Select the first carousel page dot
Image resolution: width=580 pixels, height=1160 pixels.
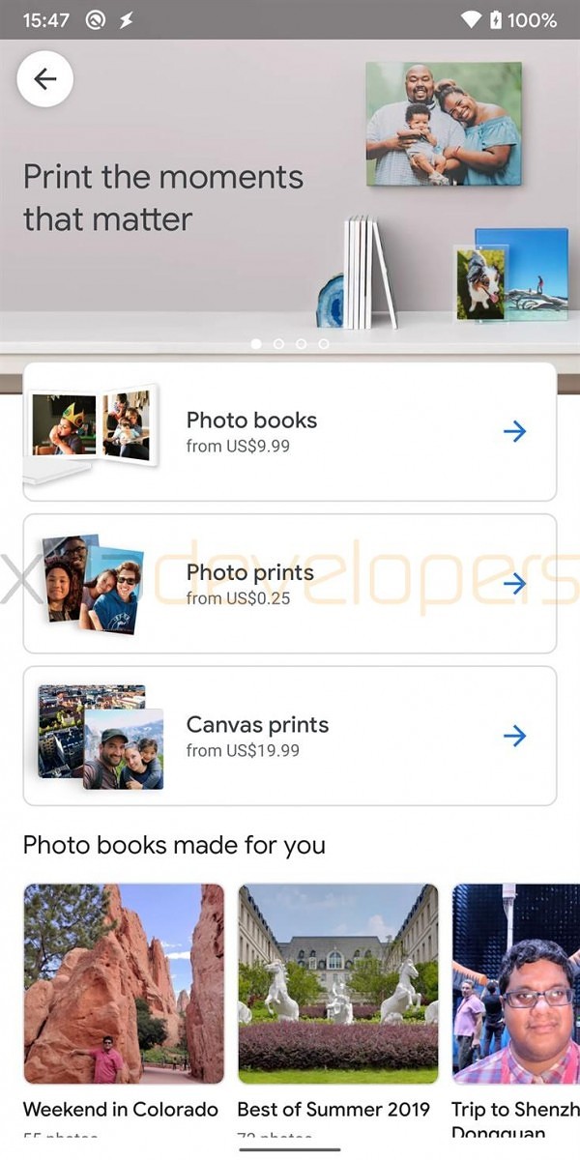coord(256,343)
